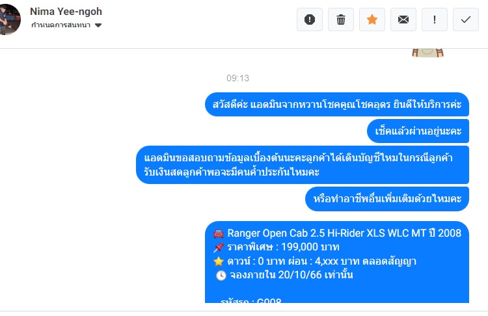
Task: Flag conversation with the exclamation mark icon
Action: [x=435, y=20]
